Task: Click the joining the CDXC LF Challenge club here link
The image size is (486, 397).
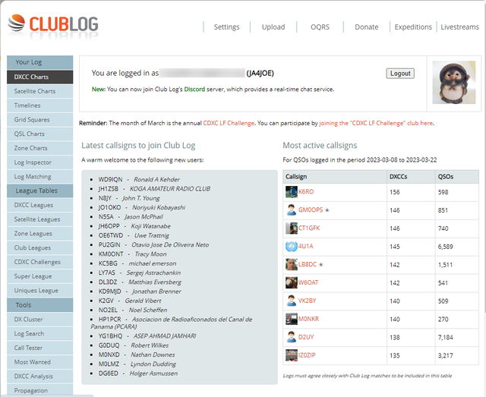Action: (x=376, y=123)
